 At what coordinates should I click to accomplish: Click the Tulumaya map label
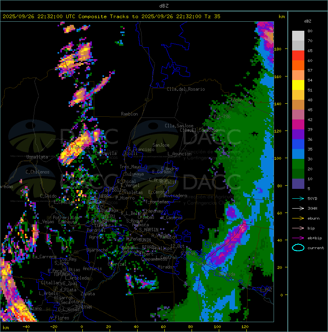click(x=134, y=174)
